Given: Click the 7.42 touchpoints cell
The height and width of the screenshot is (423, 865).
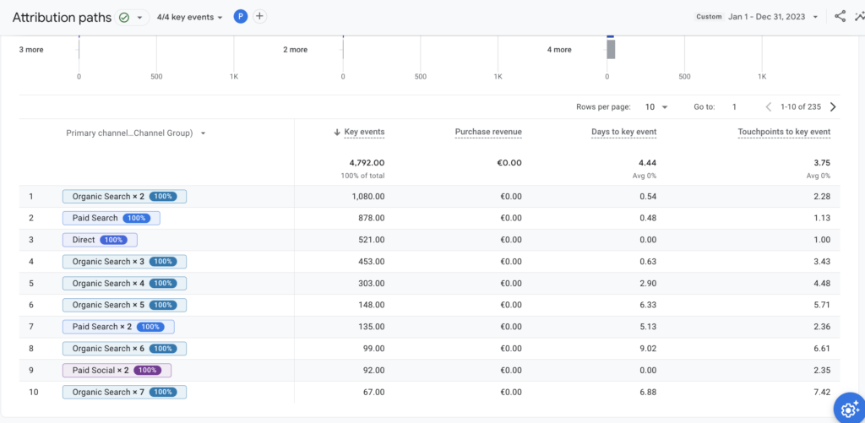Looking at the screenshot, I should click(x=822, y=392).
